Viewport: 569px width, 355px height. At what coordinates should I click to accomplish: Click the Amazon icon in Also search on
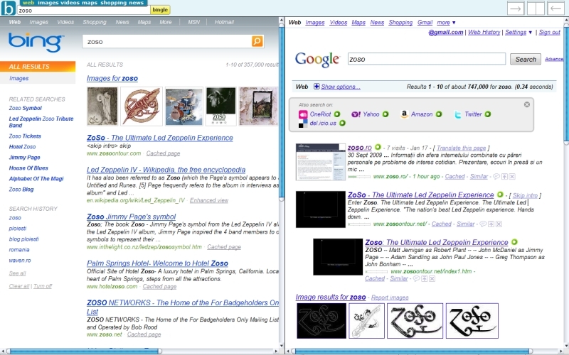coord(404,114)
